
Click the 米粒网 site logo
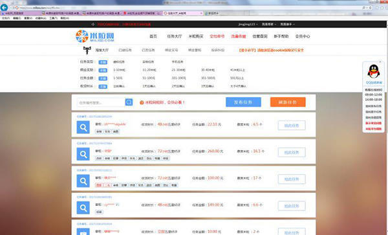[95, 36]
